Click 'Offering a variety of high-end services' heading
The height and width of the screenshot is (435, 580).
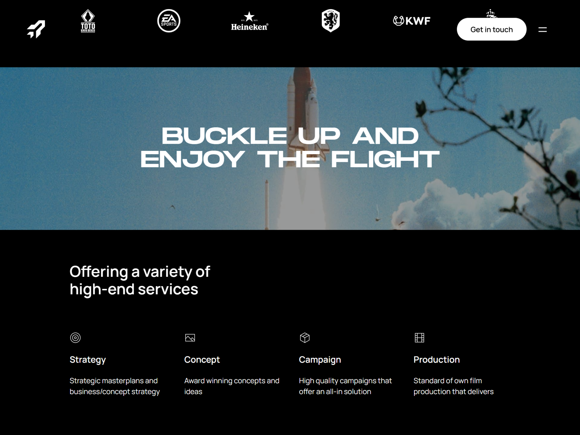(x=140, y=280)
